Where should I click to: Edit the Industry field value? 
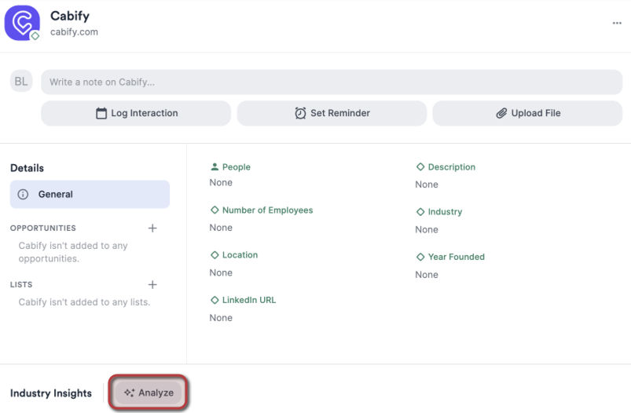click(427, 229)
